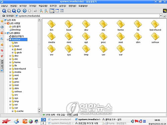167x125 pixels.
Task: Click the Up directory arrow icon
Action: tap(14, 11)
